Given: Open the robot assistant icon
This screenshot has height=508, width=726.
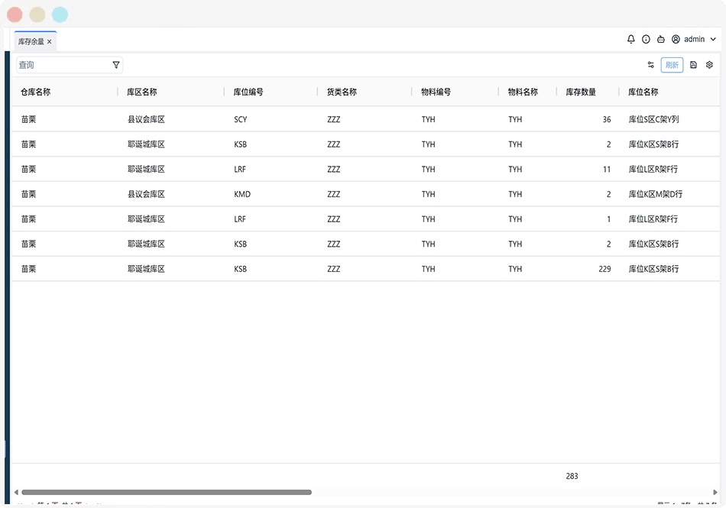Looking at the screenshot, I should 661,39.
